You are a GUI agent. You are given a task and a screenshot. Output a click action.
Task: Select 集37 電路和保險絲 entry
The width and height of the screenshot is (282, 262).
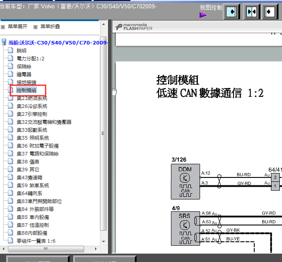coord(37,154)
